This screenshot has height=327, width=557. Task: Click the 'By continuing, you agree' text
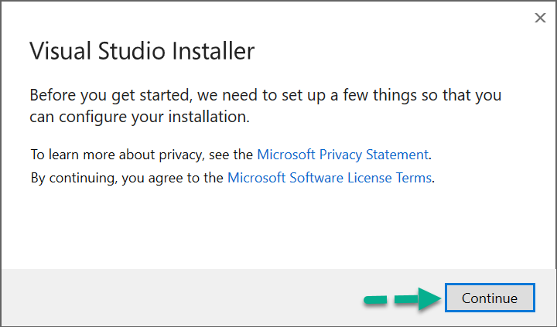128,178
